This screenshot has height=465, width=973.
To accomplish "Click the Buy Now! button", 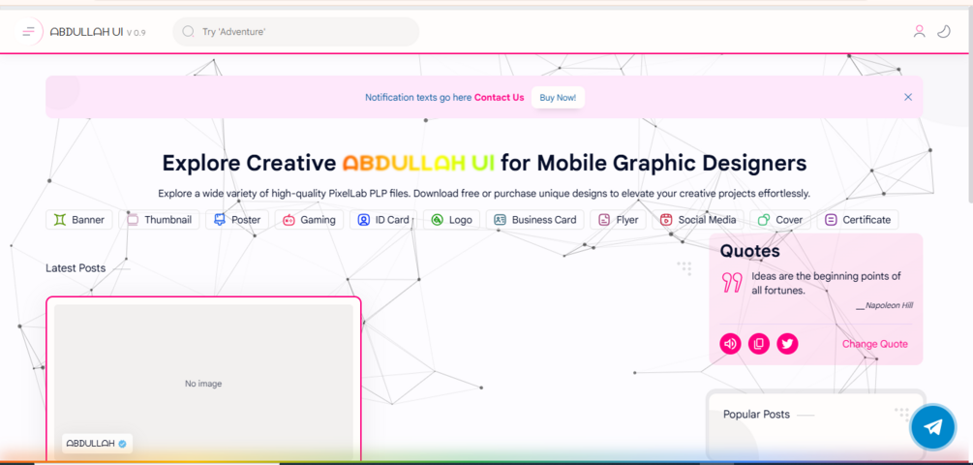I will [x=558, y=98].
